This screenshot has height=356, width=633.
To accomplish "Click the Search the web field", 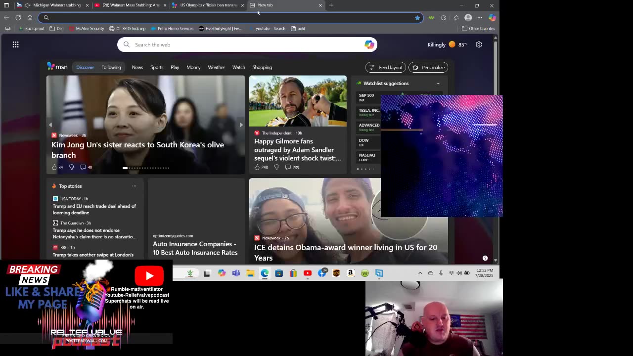I will click(247, 44).
